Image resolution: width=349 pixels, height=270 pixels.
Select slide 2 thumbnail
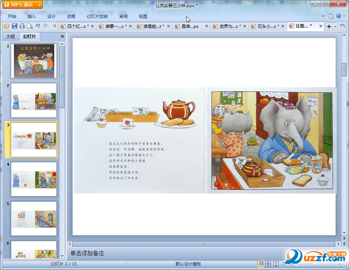coord(34,100)
